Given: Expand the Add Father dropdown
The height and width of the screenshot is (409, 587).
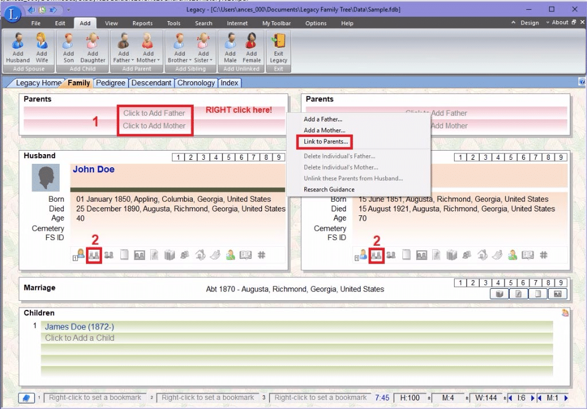Looking at the screenshot, I should (132, 60).
